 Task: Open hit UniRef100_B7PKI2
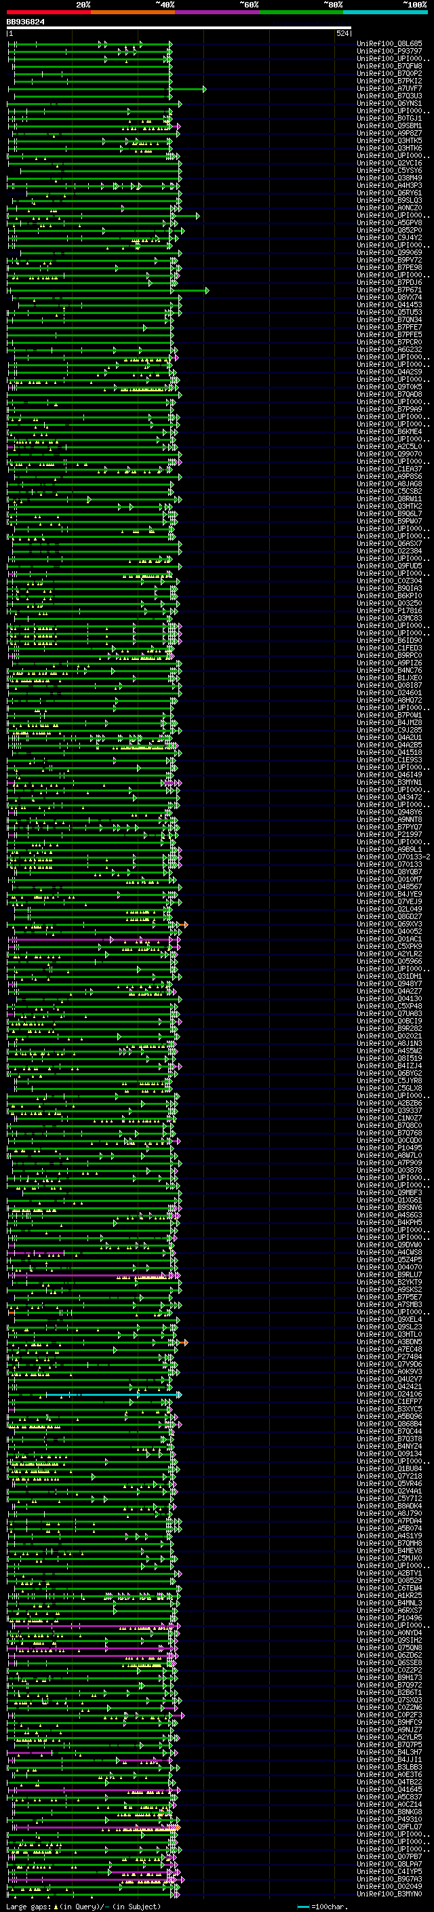tap(389, 81)
